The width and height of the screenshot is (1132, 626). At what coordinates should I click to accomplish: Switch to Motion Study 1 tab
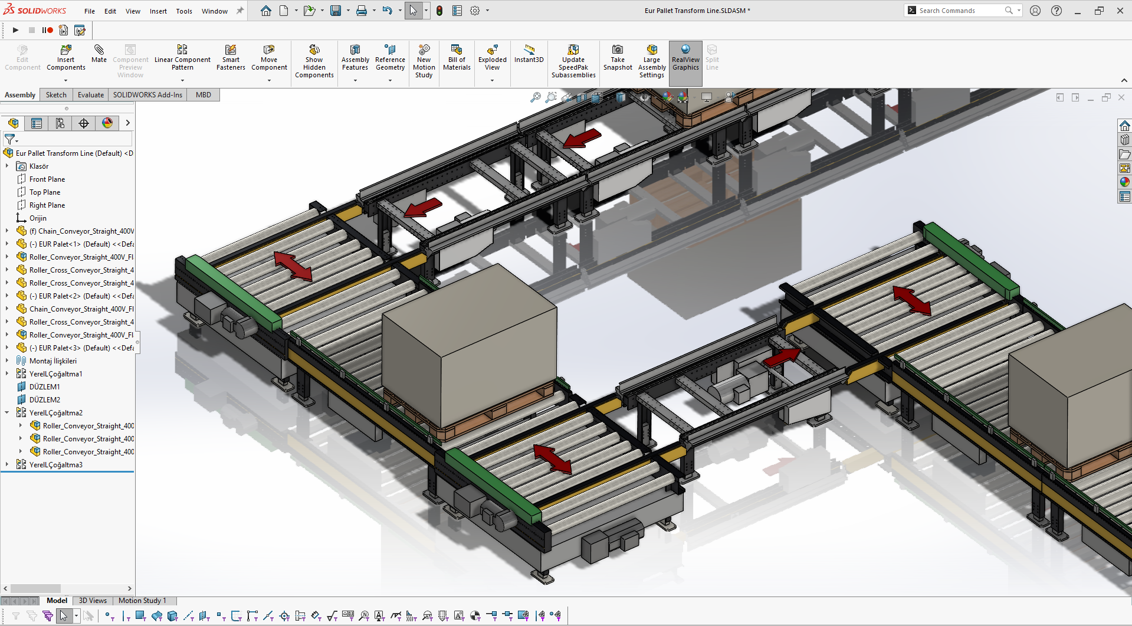[142, 601]
